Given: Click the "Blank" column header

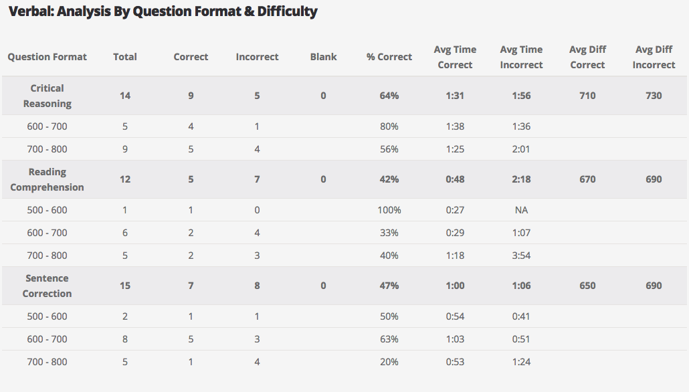Looking at the screenshot, I should 324,57.
